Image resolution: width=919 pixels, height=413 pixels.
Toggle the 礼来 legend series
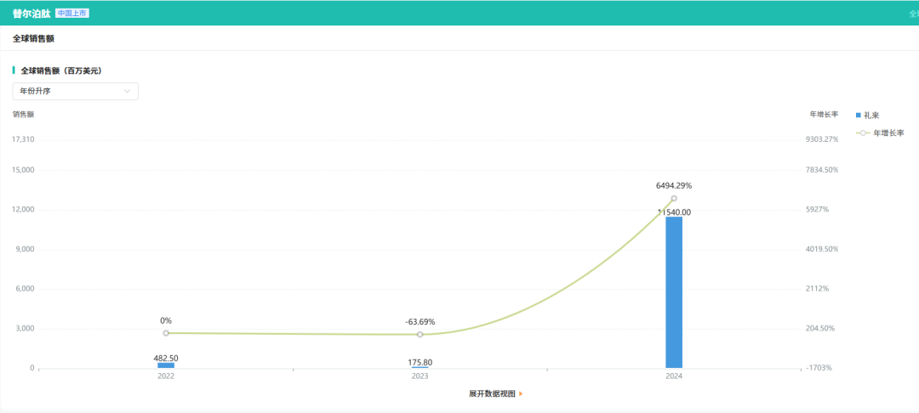tap(867, 116)
